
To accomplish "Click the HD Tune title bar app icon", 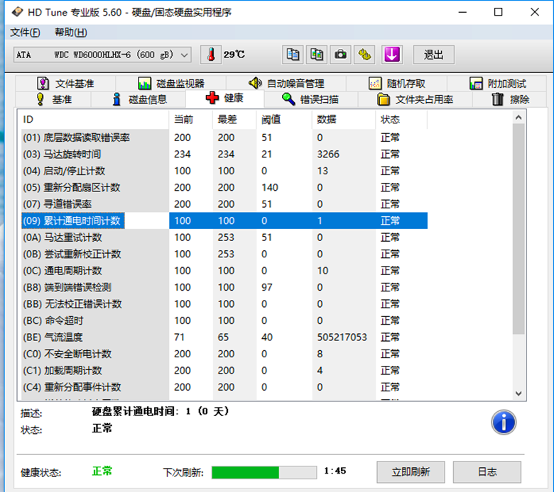I will [x=17, y=12].
